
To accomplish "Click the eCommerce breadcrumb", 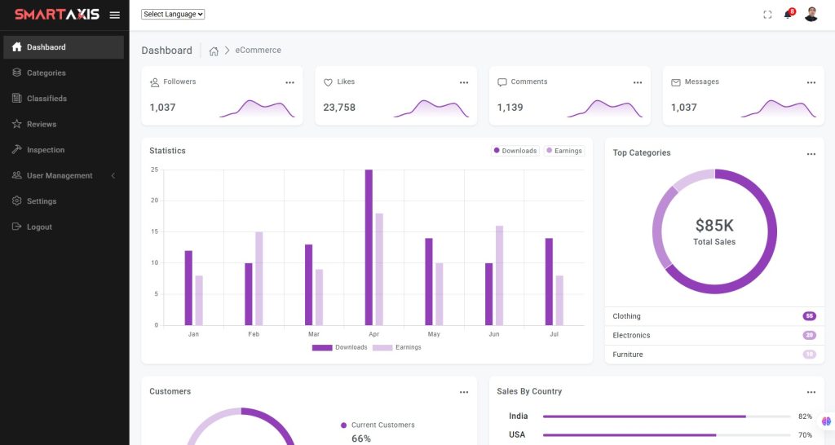I will click(x=258, y=50).
